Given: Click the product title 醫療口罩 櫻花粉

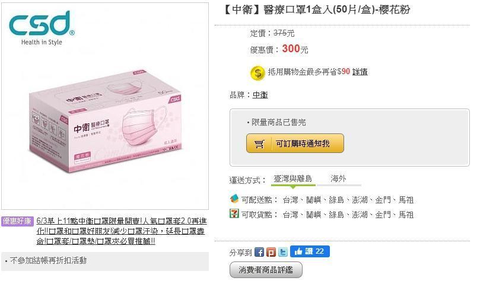Looking at the screenshot, I should 316,9.
